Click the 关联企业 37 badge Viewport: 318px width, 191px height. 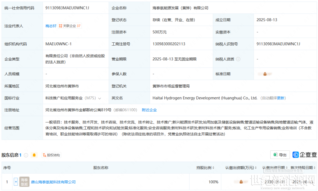pyautogui.click(x=70, y=26)
